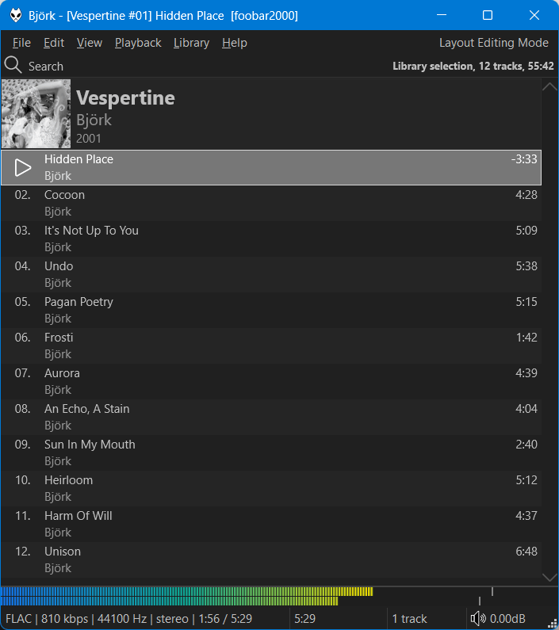Select the Aurora track
The width and height of the screenshot is (559, 630).
[271, 381]
